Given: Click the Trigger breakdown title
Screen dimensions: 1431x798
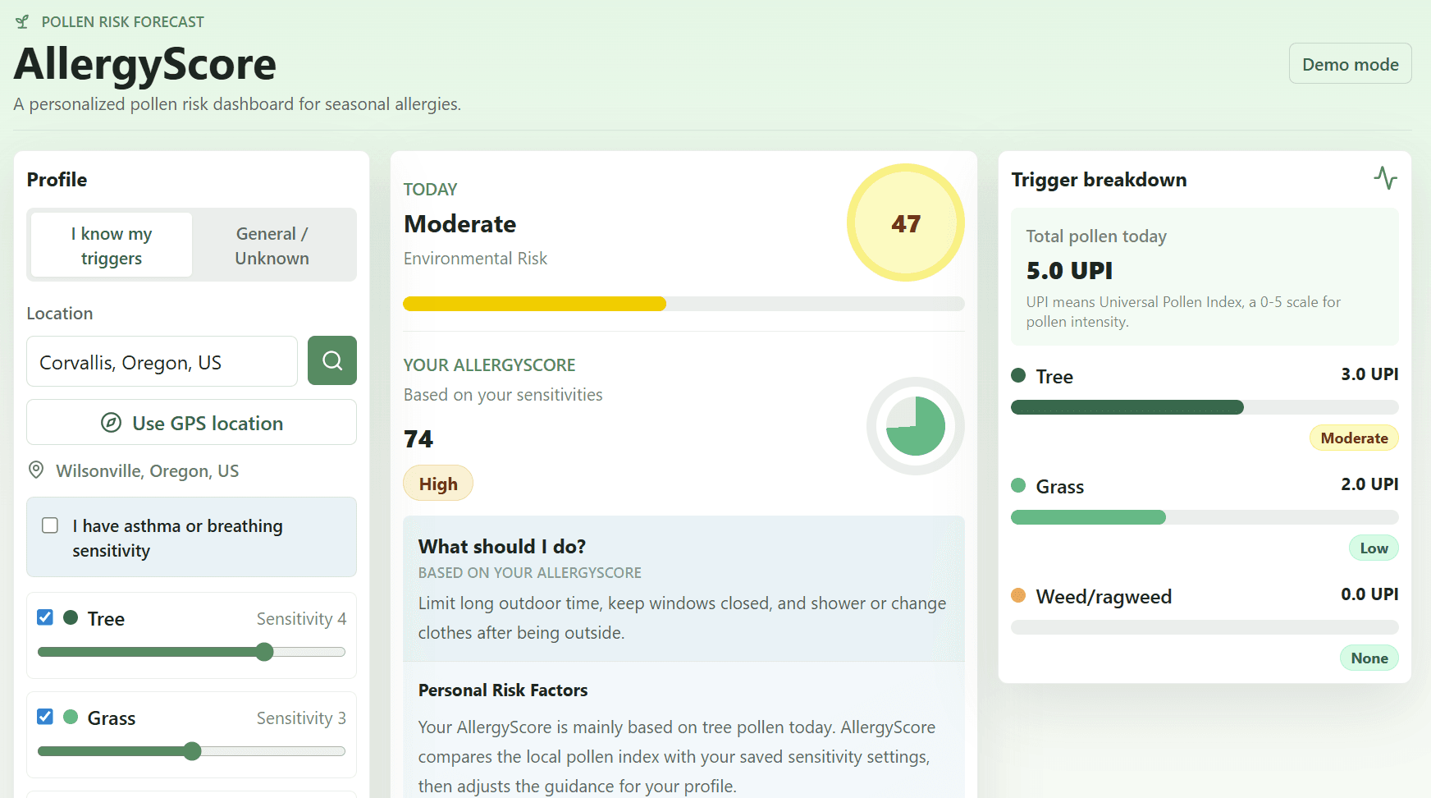Looking at the screenshot, I should click(1099, 180).
